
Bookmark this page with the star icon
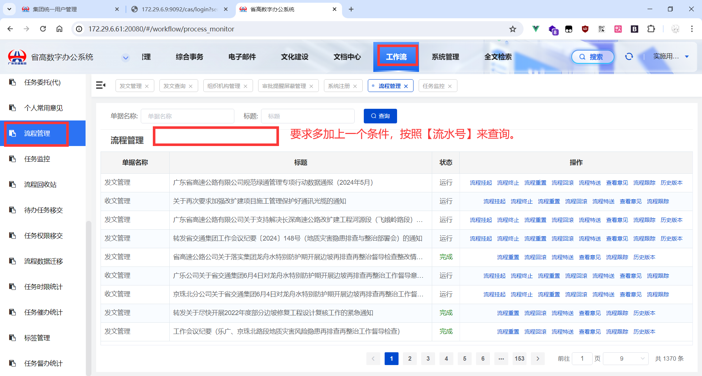(513, 29)
